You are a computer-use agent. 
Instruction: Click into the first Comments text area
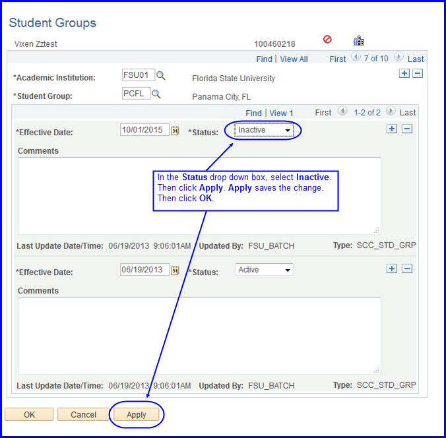point(199,195)
